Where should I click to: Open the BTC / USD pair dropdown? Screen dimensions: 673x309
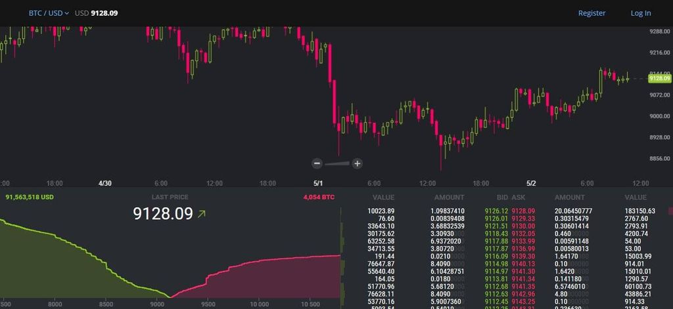(x=49, y=13)
